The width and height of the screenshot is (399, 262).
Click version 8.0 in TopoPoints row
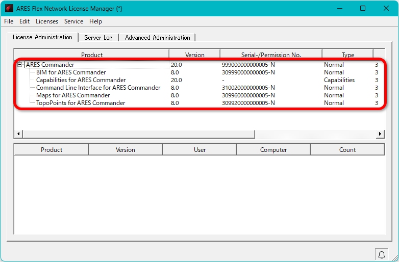(x=175, y=103)
